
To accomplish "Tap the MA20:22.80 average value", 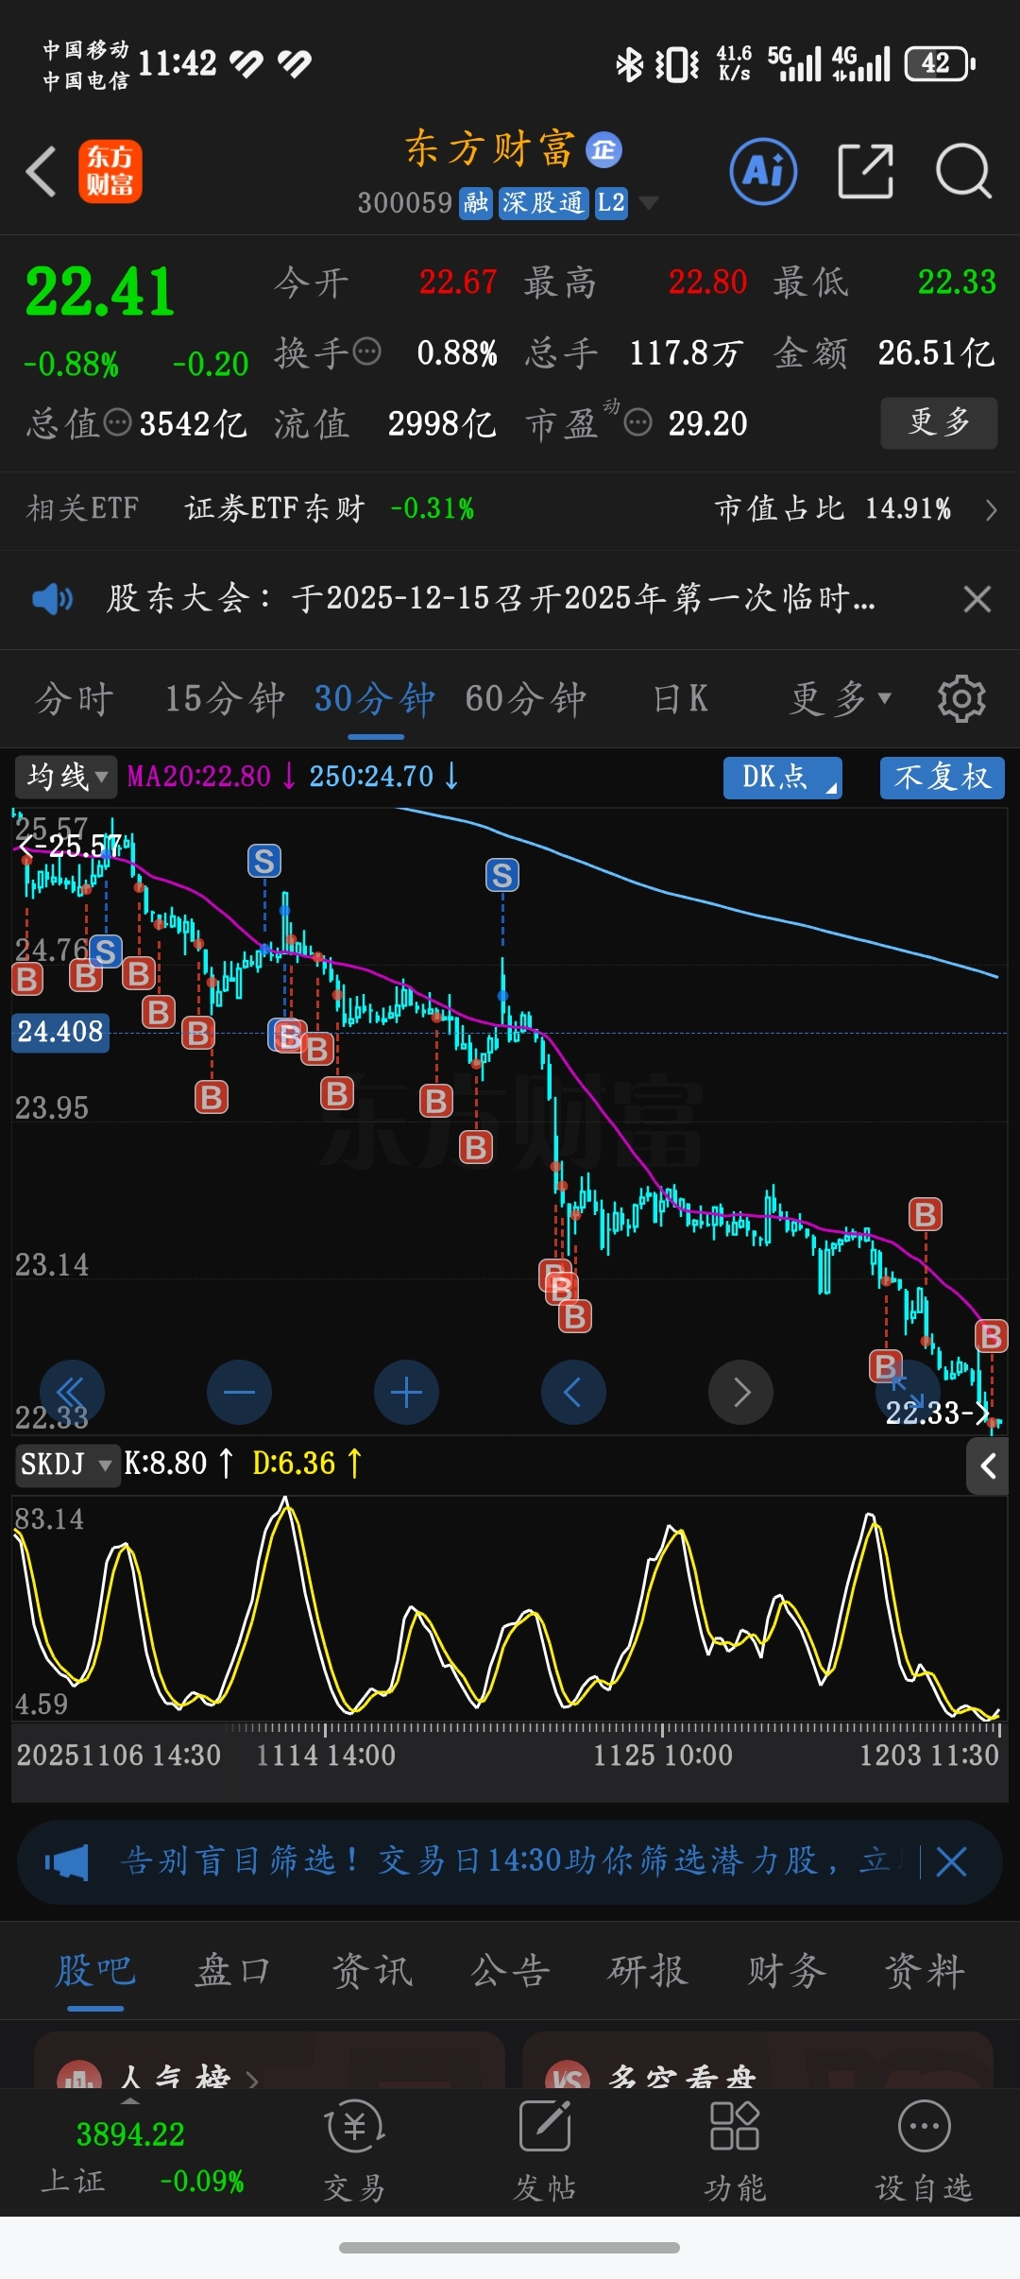I will click(x=199, y=777).
